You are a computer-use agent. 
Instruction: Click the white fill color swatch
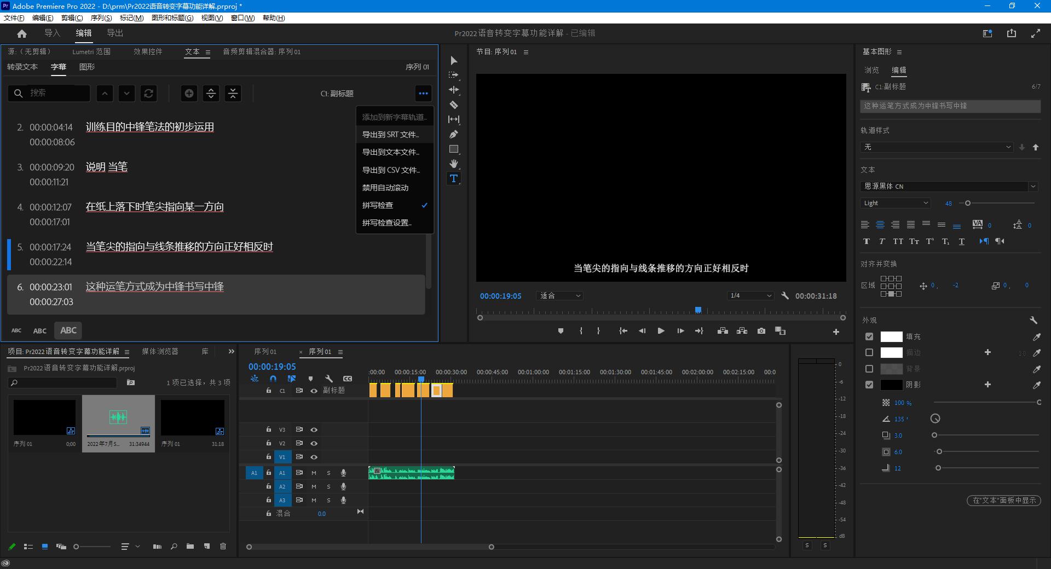click(x=891, y=336)
